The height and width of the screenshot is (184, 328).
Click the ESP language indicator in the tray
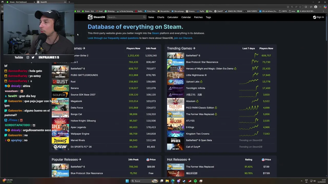pos(306,181)
